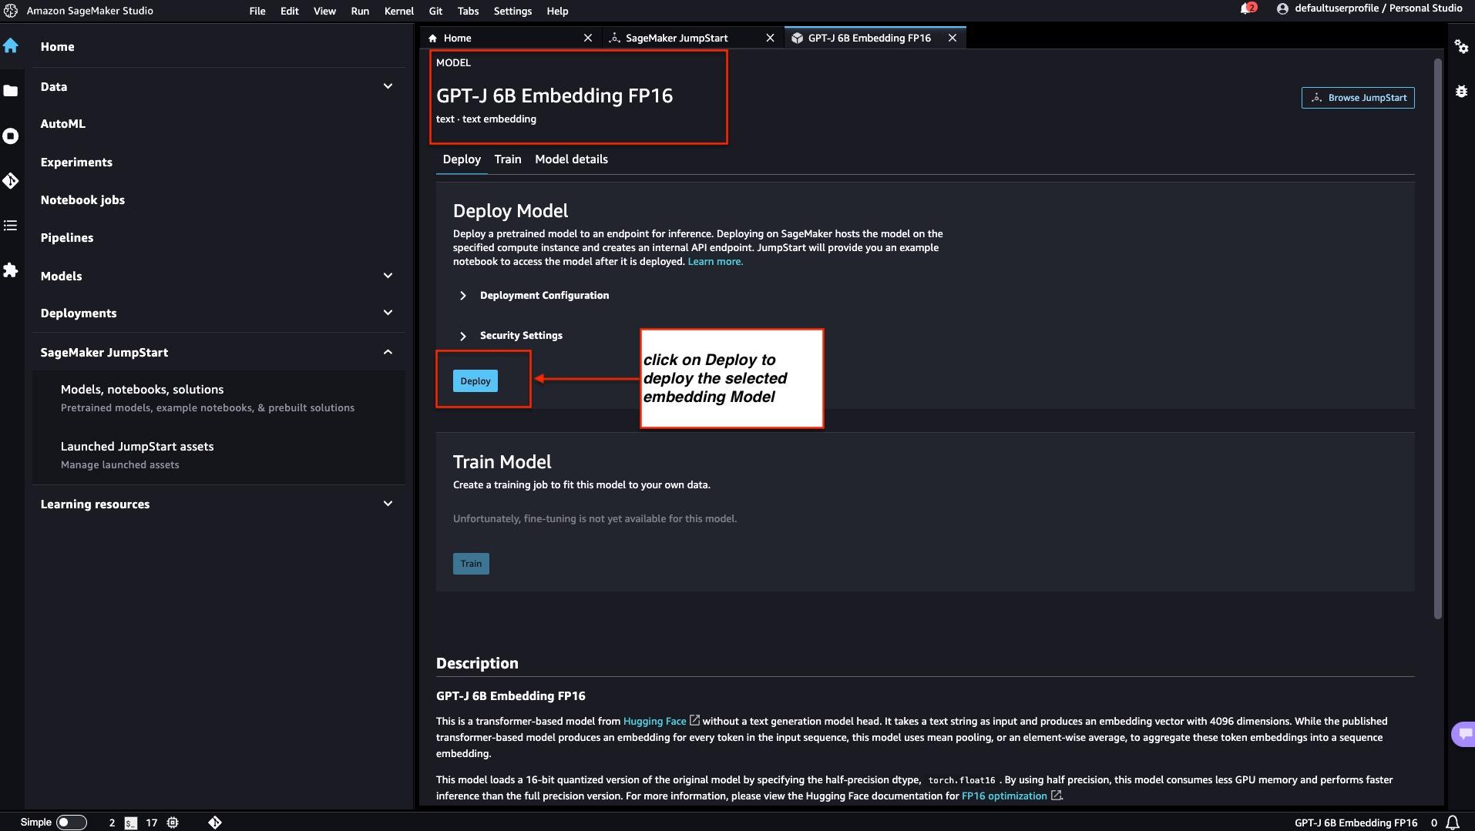Open the Git menu
1475x831 pixels.
coord(435,11)
